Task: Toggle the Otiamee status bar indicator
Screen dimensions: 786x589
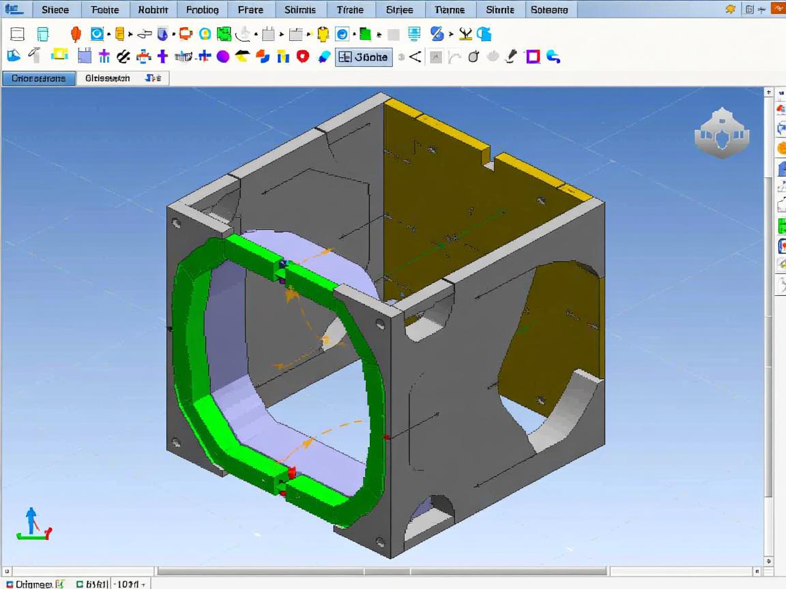Action: [x=29, y=584]
